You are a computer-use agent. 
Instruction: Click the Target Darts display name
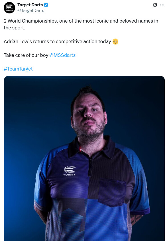point(30,5)
